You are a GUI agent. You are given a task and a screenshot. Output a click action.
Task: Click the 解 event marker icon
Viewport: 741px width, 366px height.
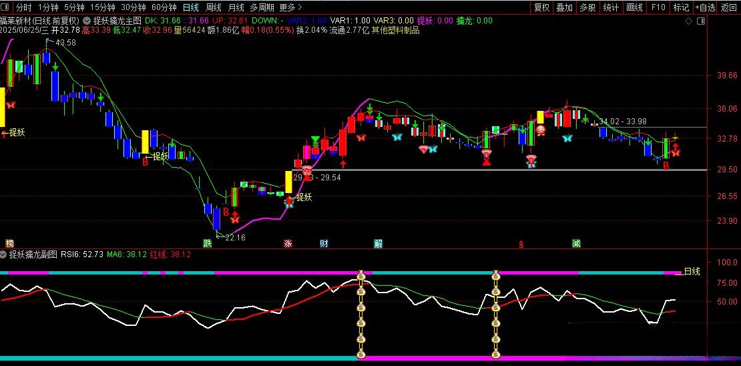click(379, 244)
